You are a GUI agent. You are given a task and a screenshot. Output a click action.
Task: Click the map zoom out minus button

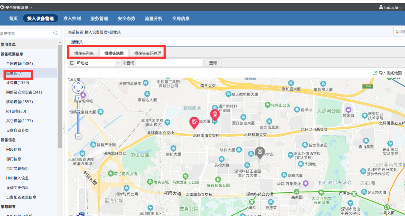click(78, 136)
